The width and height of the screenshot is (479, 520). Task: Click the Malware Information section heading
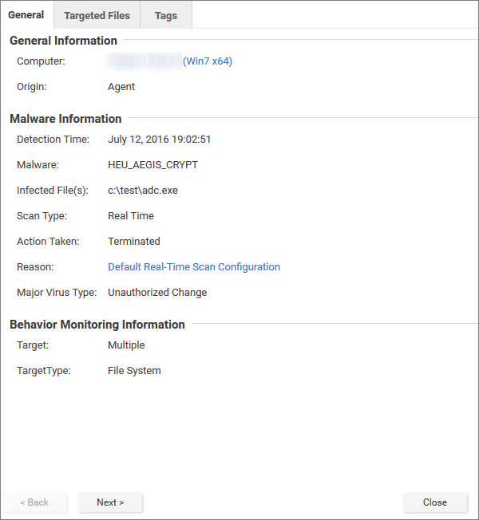point(65,119)
